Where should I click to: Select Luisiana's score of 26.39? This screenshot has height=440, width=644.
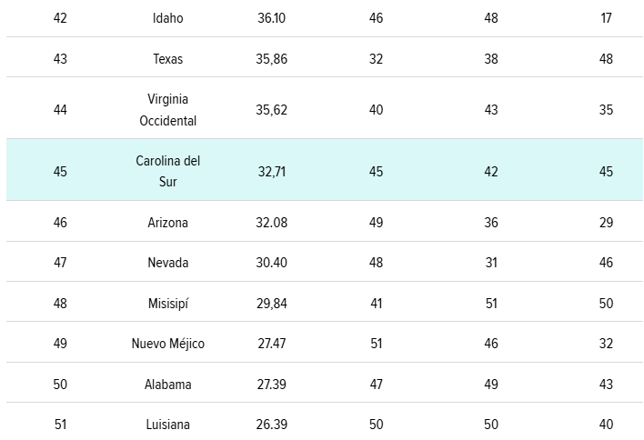click(x=272, y=425)
